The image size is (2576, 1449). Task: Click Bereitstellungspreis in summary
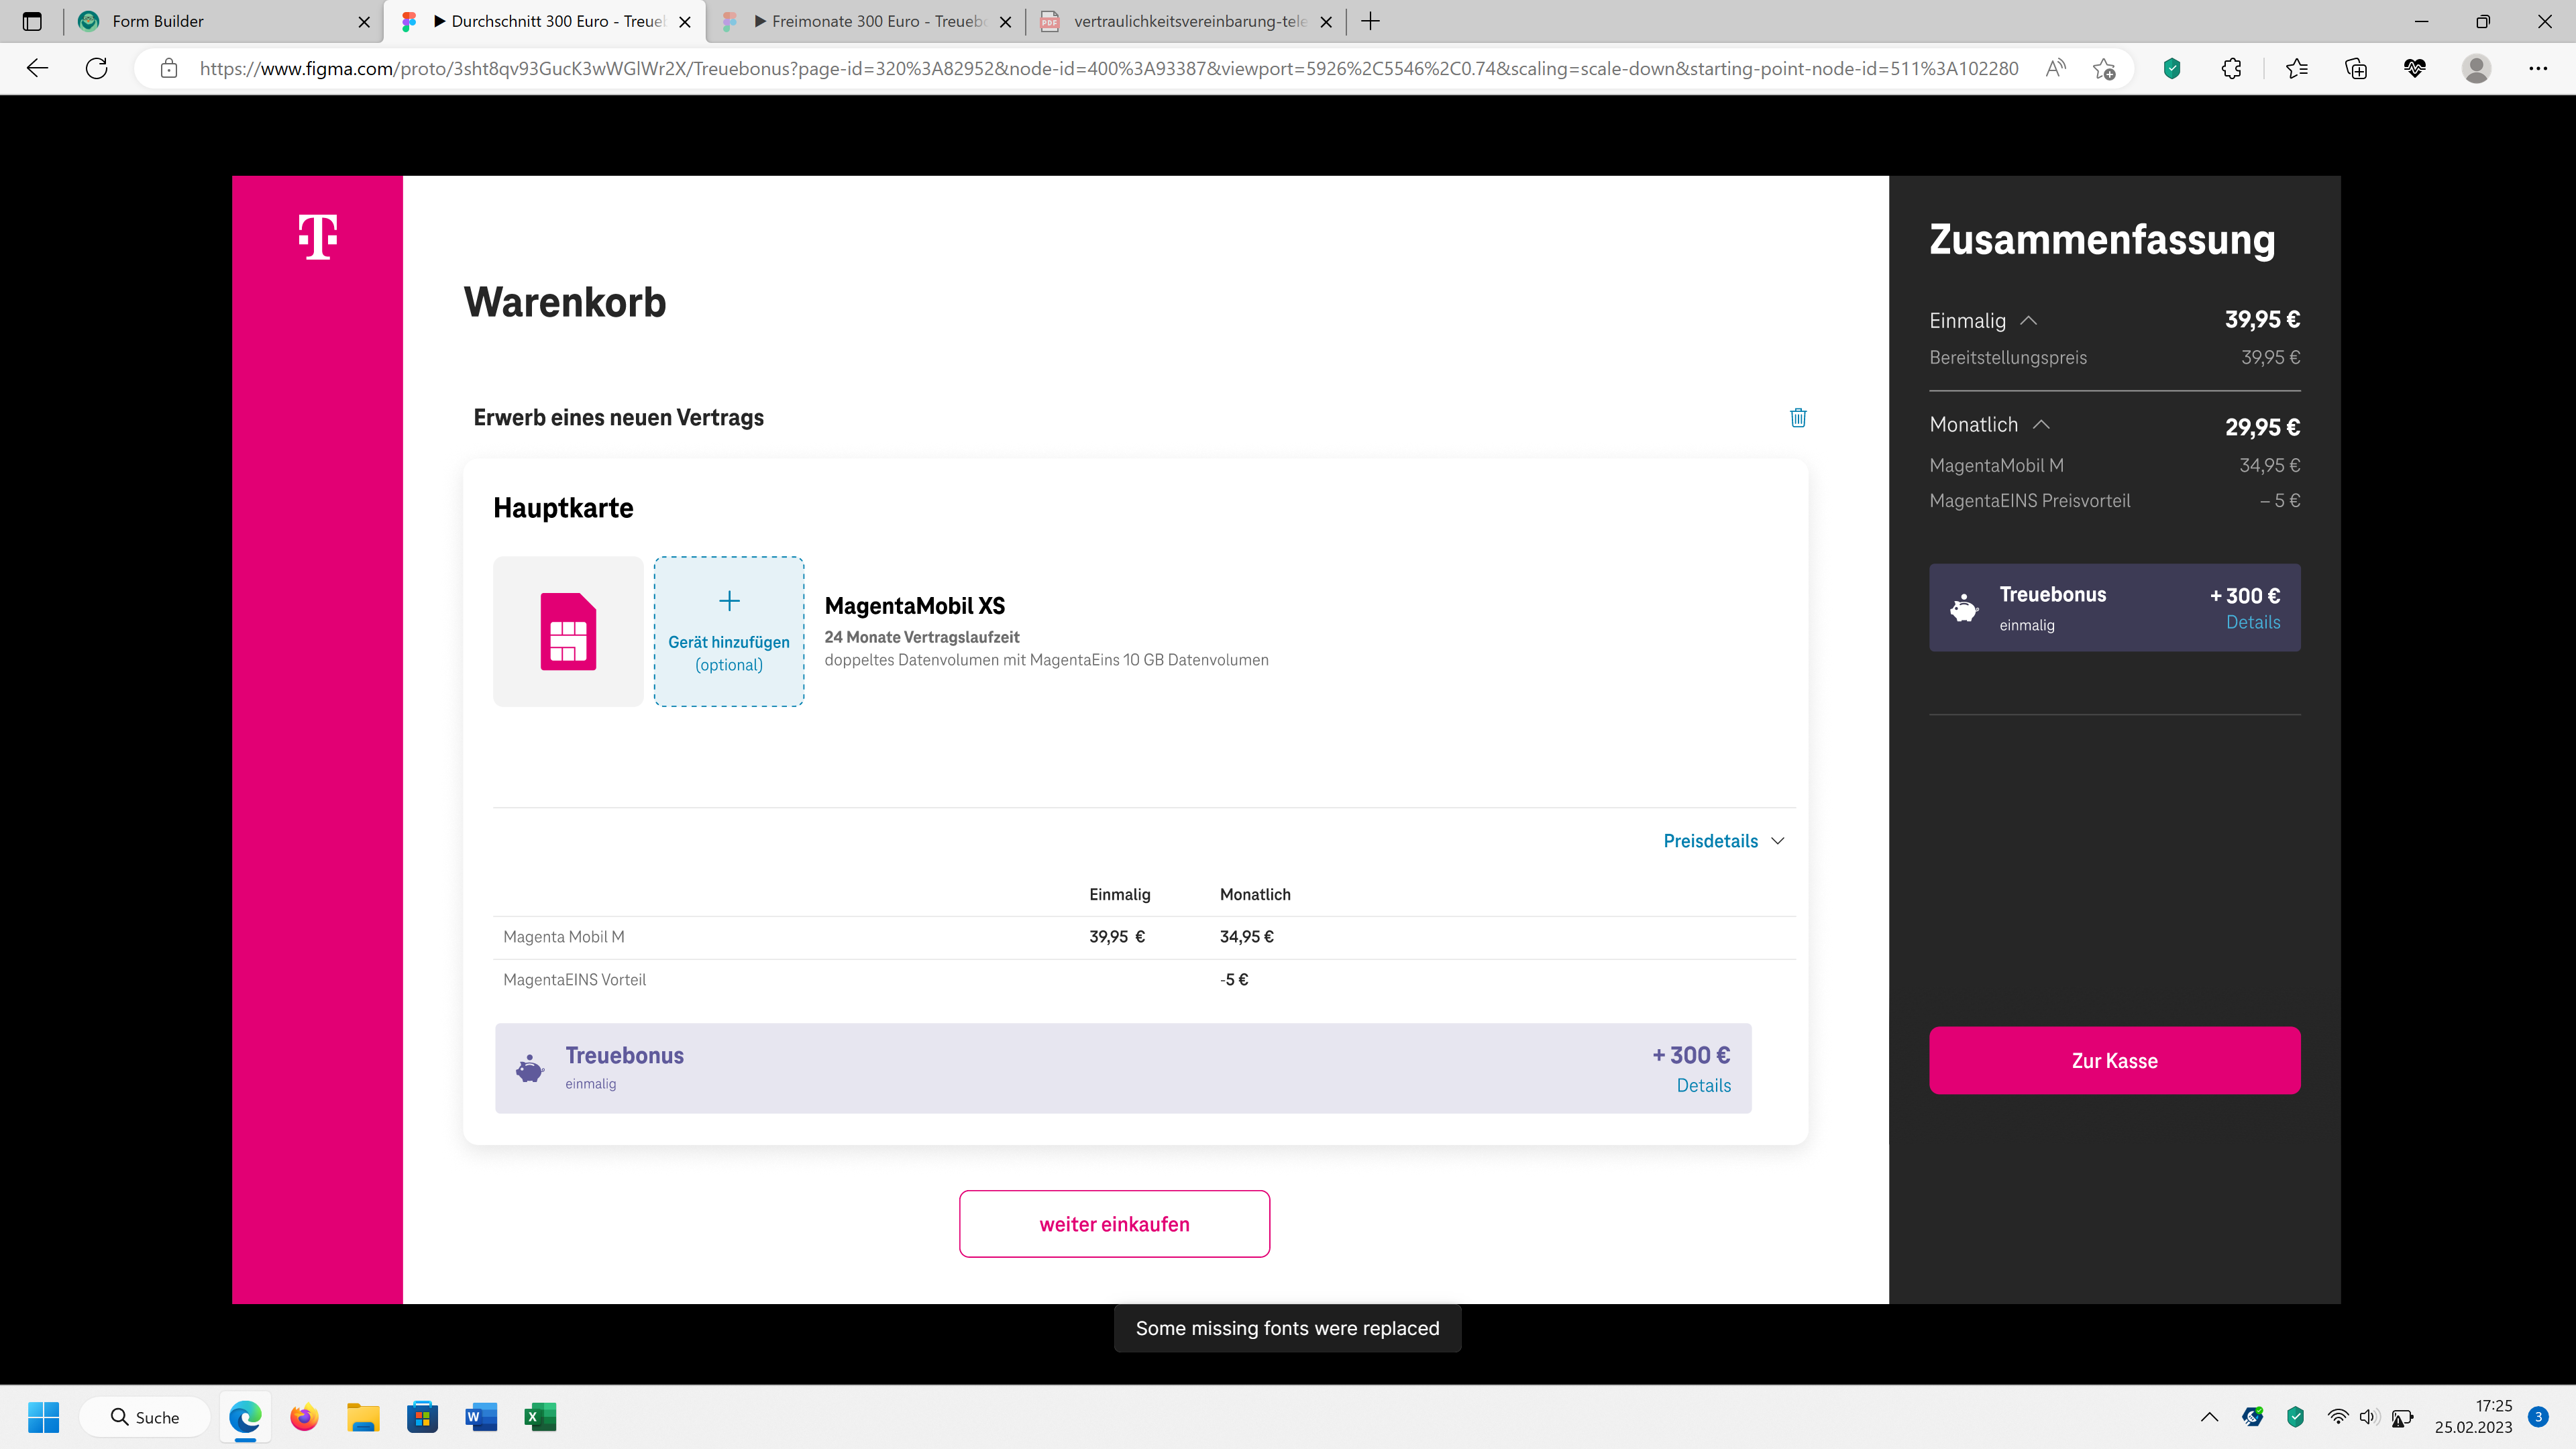(x=2008, y=358)
